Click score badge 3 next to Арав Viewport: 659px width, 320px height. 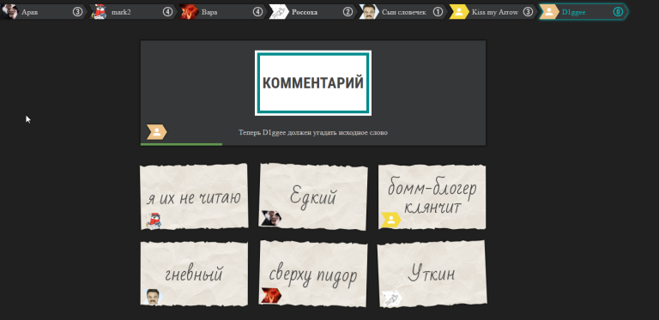[77, 12]
